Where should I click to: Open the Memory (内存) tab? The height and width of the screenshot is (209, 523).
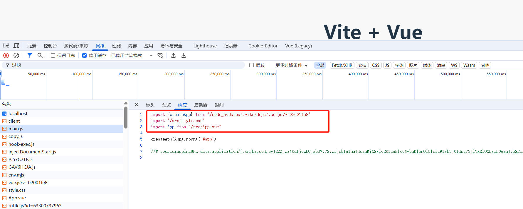coord(132,46)
